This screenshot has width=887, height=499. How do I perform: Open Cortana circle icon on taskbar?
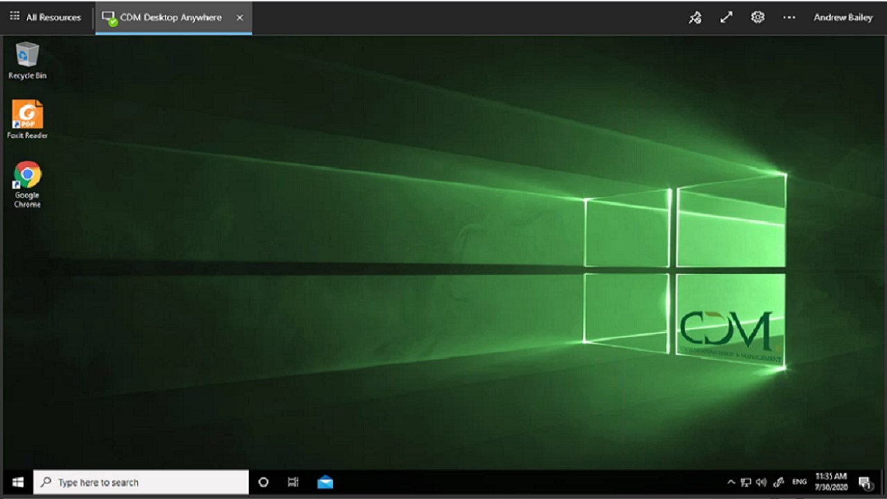pyautogui.click(x=263, y=482)
